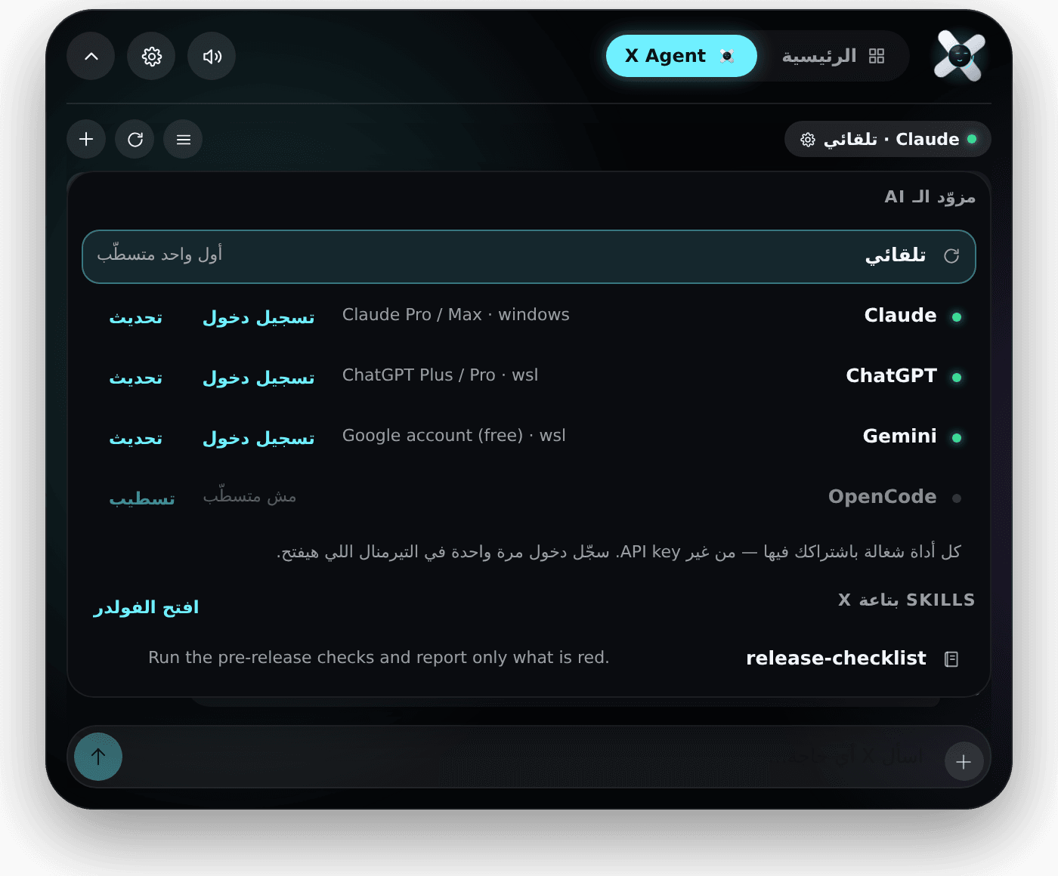Image resolution: width=1058 pixels, height=876 pixels.
Task: Click the gear icon in provider selector pill
Action: (x=808, y=140)
